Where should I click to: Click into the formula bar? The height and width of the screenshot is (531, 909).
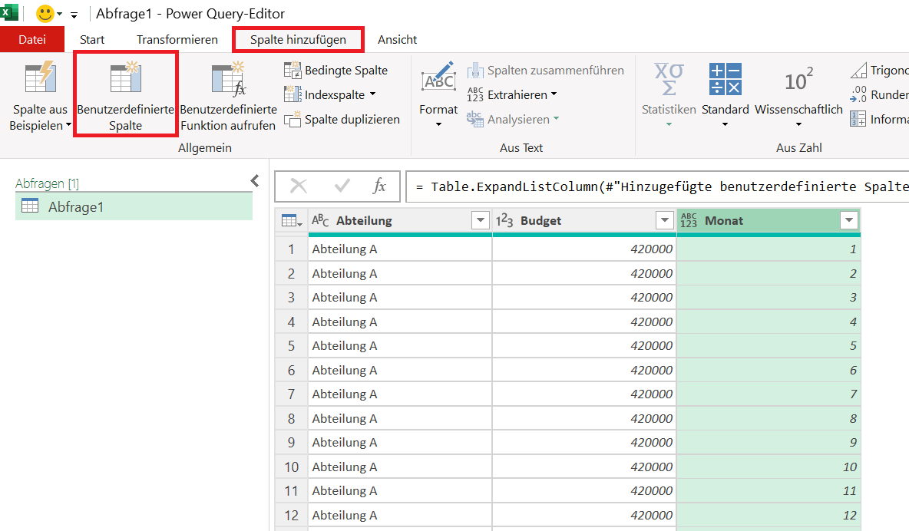[657, 186]
